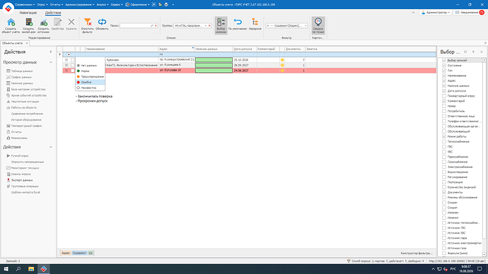The height and width of the screenshot is (274, 488).
Task: Switch to the Навигация ribbon tab
Action: [x=28, y=13]
